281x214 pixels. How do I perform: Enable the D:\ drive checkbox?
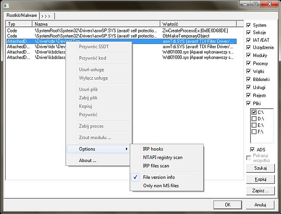254,118
